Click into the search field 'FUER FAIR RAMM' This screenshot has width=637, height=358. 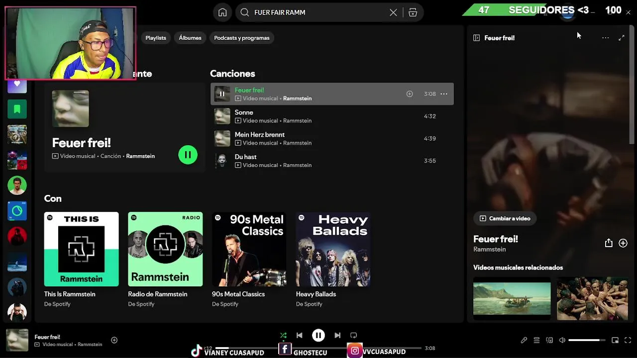[x=318, y=12]
